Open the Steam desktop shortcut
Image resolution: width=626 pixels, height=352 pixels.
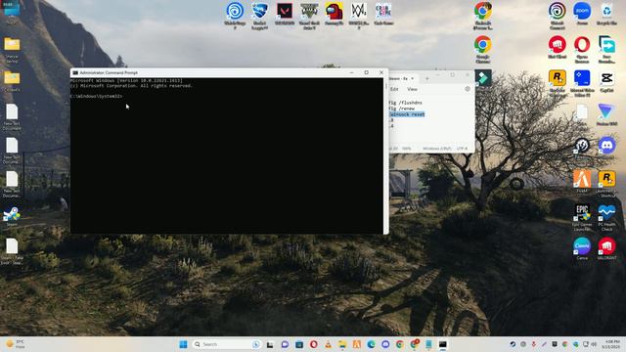[x=12, y=217]
